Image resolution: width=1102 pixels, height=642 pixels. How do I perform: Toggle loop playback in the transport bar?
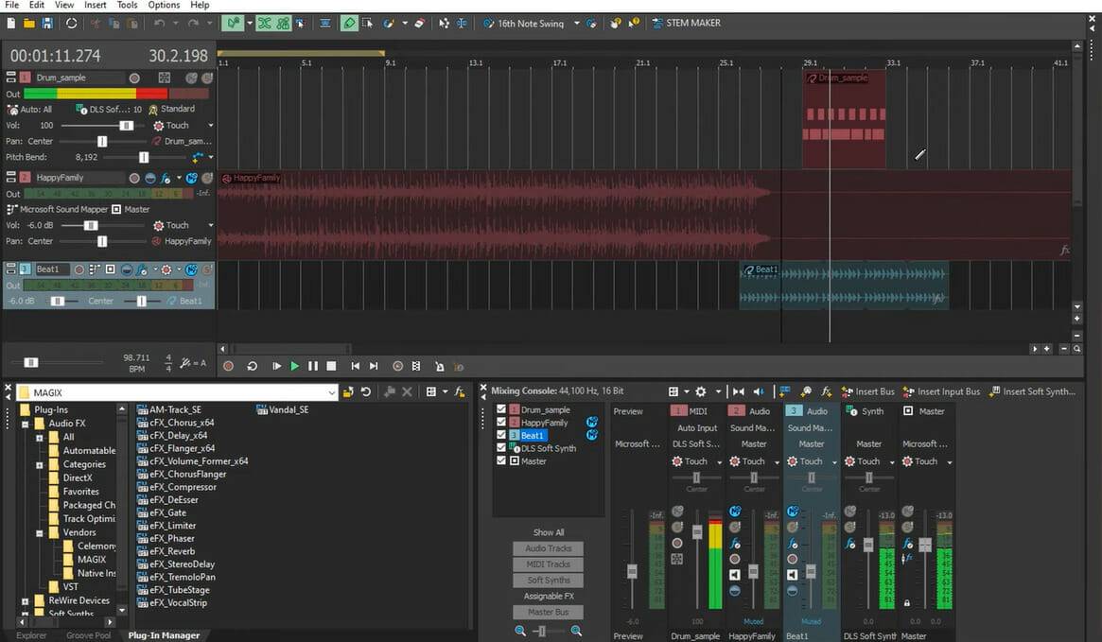[253, 366]
